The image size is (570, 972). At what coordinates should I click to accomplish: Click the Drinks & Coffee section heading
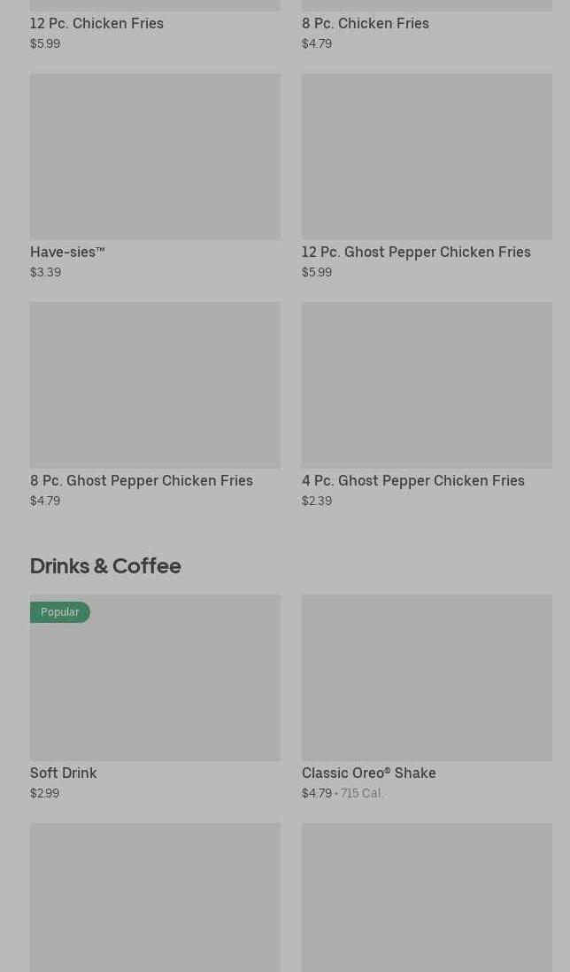105,566
